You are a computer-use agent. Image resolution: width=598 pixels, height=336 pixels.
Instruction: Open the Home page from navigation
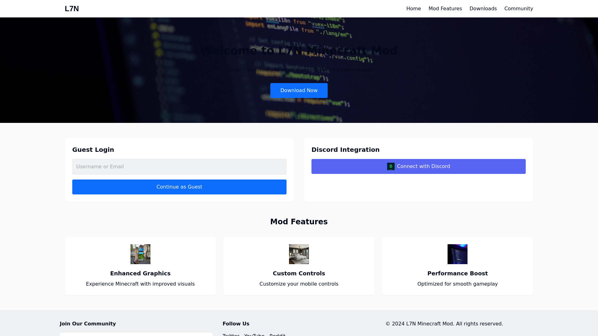(413, 8)
